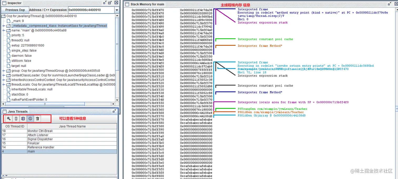398x179 pixels.
Task: Click the PSOldGen ObjArray annotation
Action: [272, 115]
